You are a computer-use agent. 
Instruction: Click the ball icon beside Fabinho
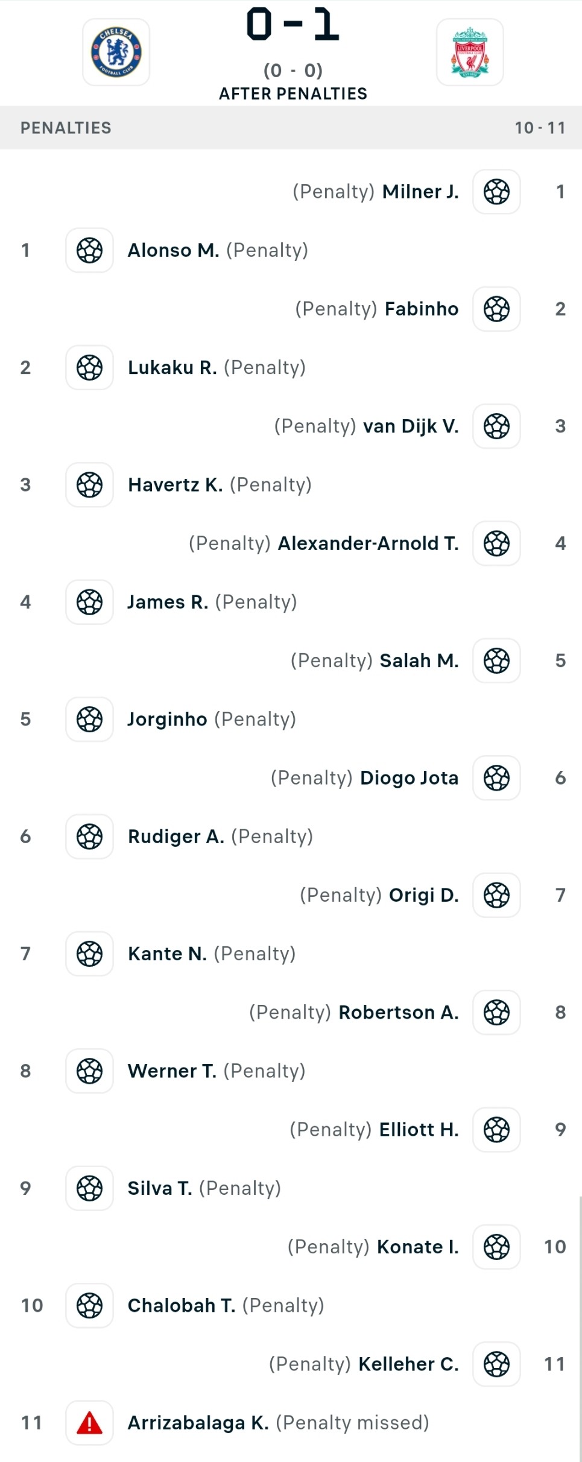[x=496, y=309]
